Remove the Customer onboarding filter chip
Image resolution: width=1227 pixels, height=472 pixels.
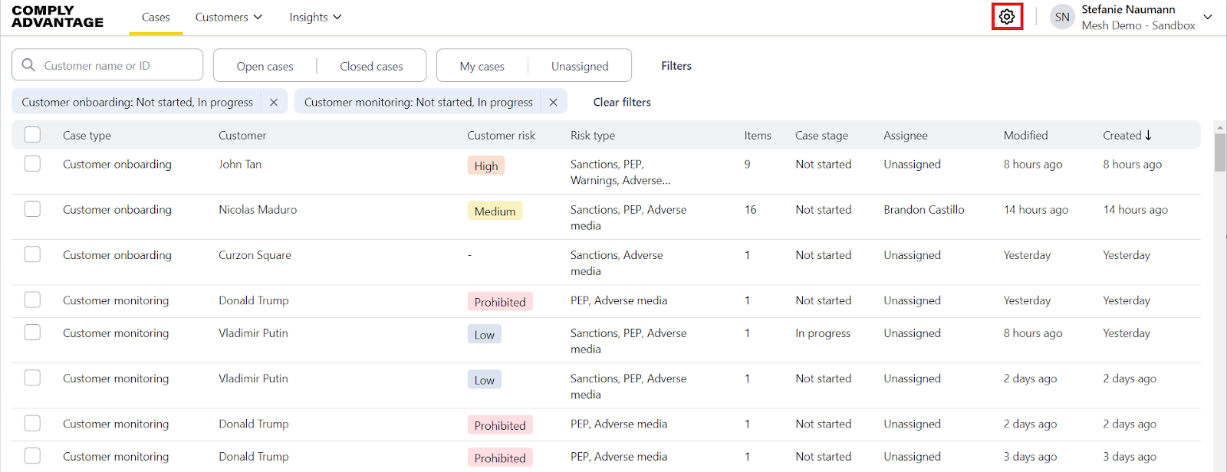click(x=274, y=102)
